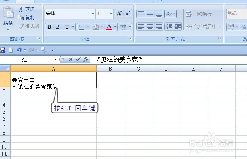Open underline style dropdown arrow
This screenshot has height=159, width=247.
(73, 27)
